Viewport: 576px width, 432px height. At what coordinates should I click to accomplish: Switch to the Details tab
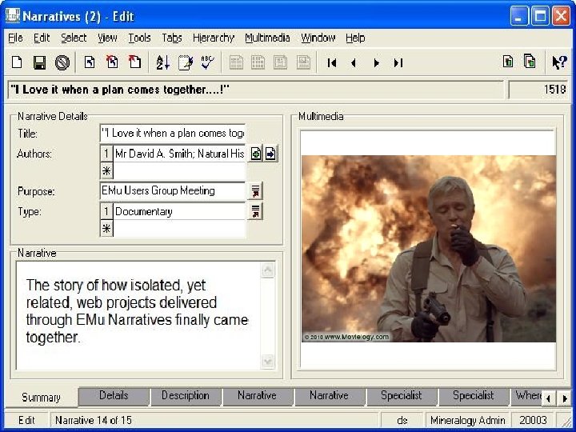click(x=114, y=396)
